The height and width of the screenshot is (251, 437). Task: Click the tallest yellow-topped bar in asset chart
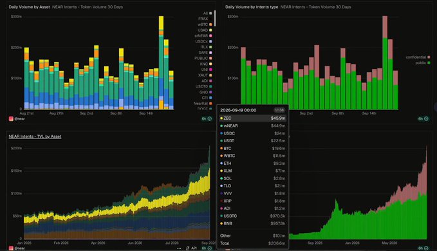(x=161, y=62)
